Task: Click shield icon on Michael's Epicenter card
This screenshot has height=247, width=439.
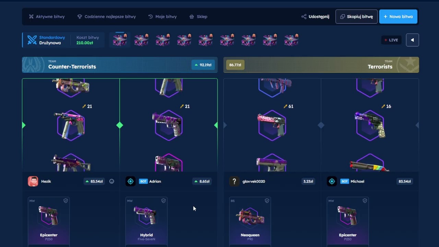Action: coord(365,201)
